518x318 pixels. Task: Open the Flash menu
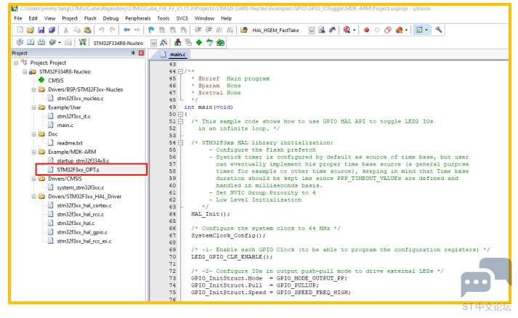tap(90, 18)
